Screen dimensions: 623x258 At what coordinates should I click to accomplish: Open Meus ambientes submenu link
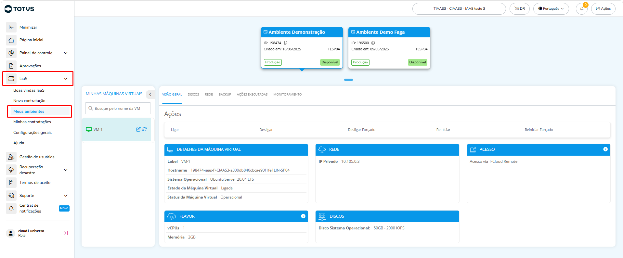tap(29, 111)
